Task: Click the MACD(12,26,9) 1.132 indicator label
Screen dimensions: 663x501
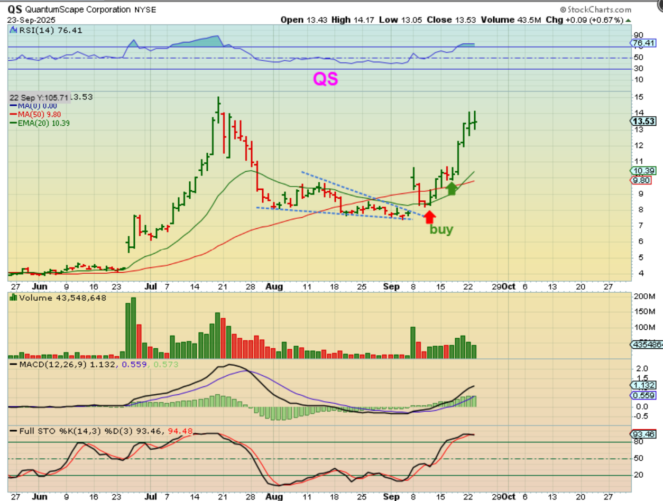Action: 63,365
